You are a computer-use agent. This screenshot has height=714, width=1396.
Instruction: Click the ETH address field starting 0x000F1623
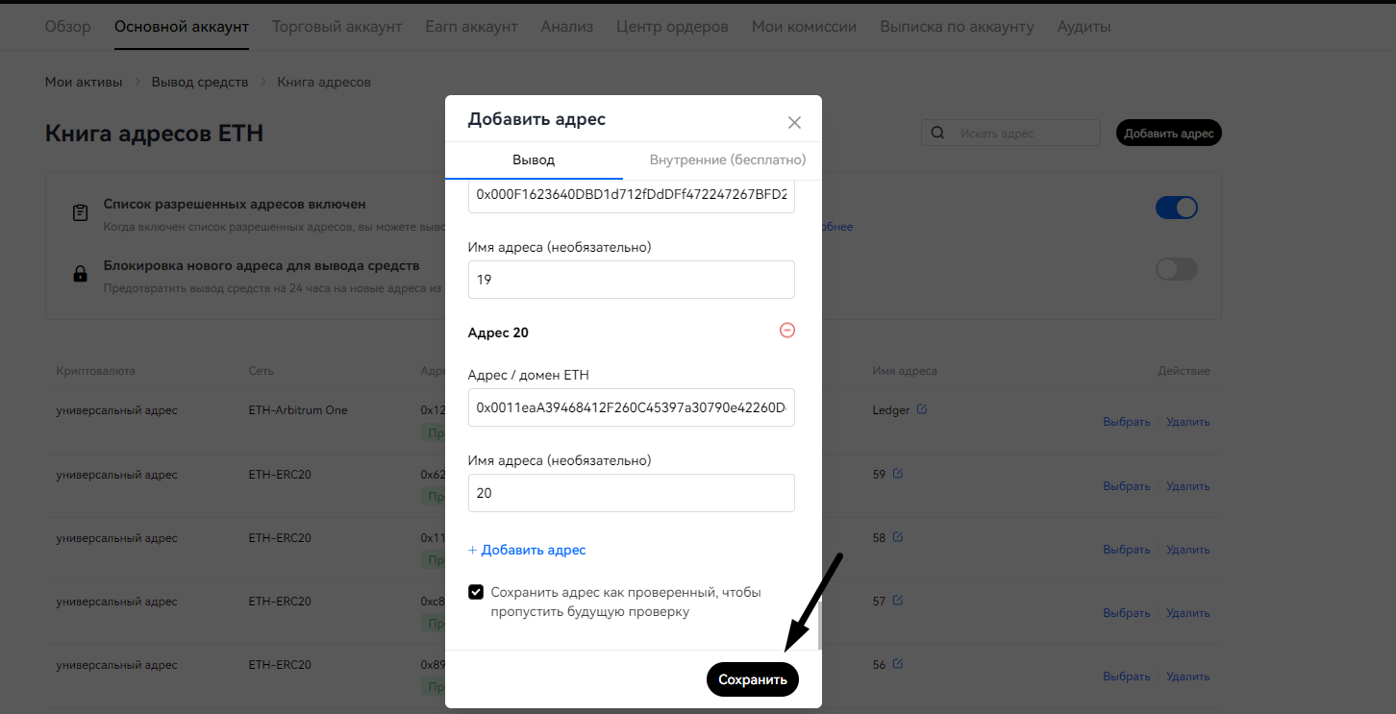click(x=632, y=195)
